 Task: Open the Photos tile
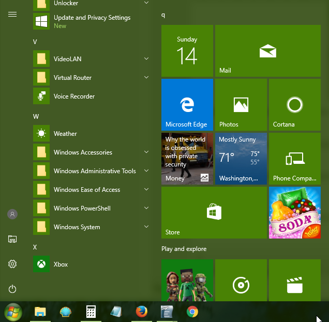click(x=241, y=105)
